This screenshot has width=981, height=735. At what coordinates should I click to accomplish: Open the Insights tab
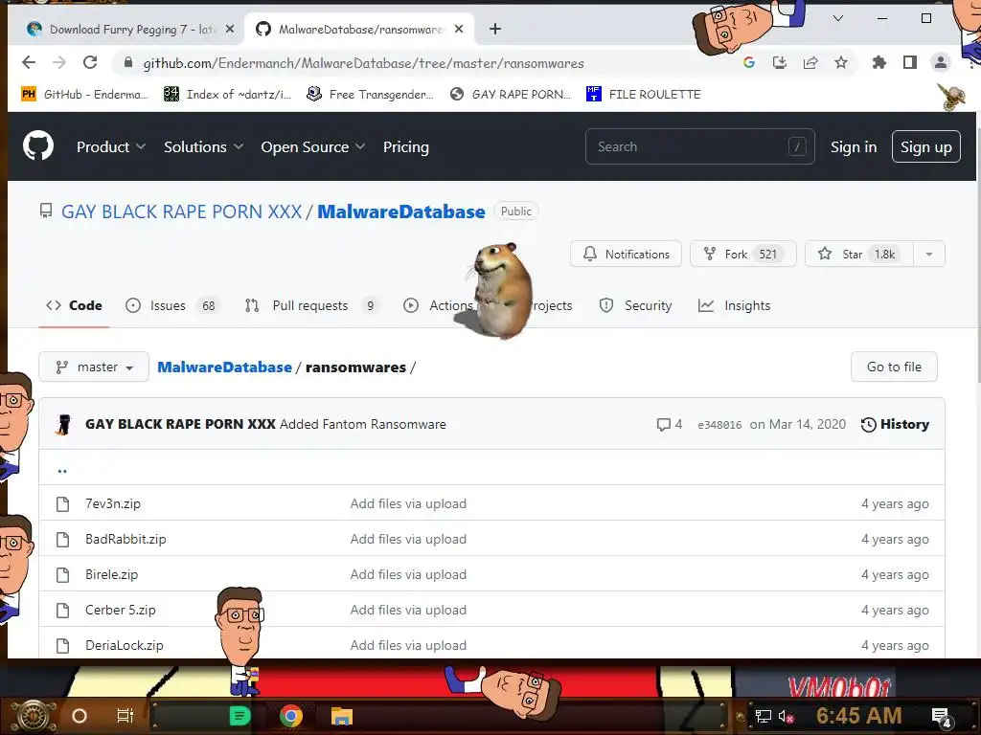pyautogui.click(x=735, y=305)
